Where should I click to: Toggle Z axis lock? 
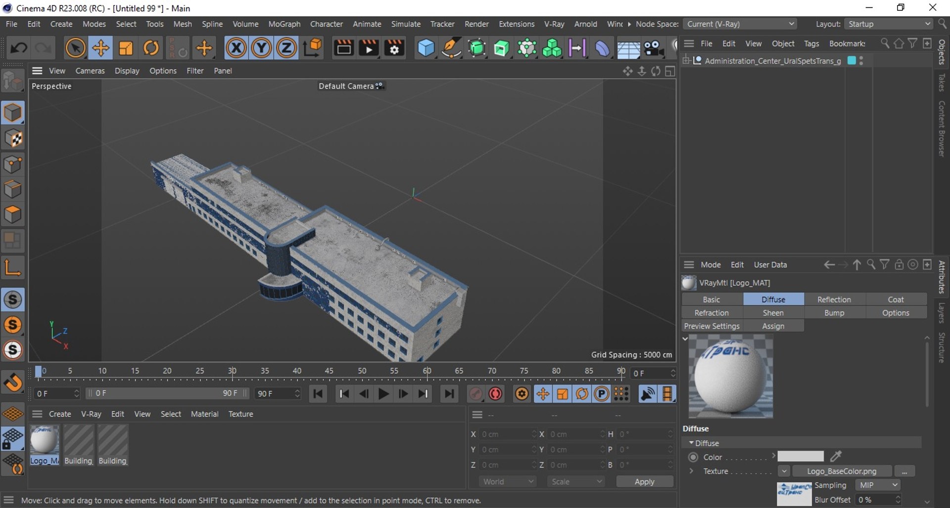286,48
